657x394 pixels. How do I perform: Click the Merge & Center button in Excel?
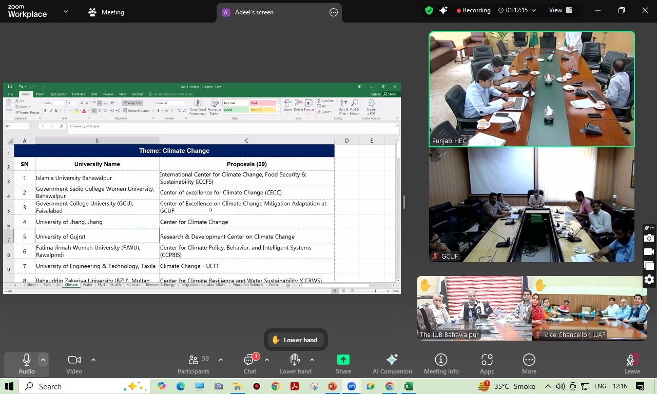(x=137, y=111)
